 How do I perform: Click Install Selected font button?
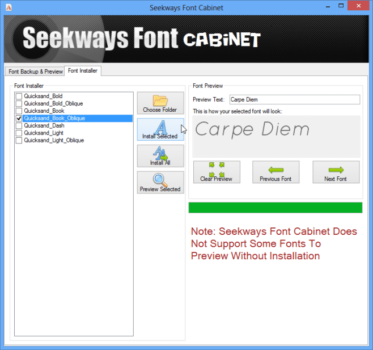tap(160, 129)
